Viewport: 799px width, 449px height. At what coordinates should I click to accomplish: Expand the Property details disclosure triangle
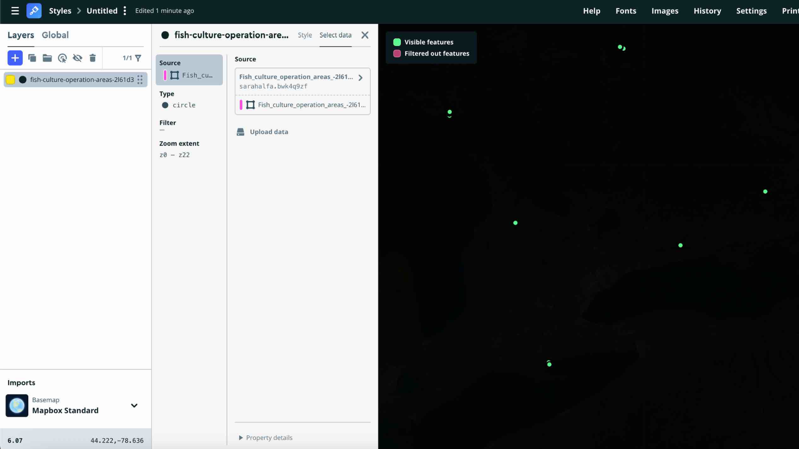(241, 438)
